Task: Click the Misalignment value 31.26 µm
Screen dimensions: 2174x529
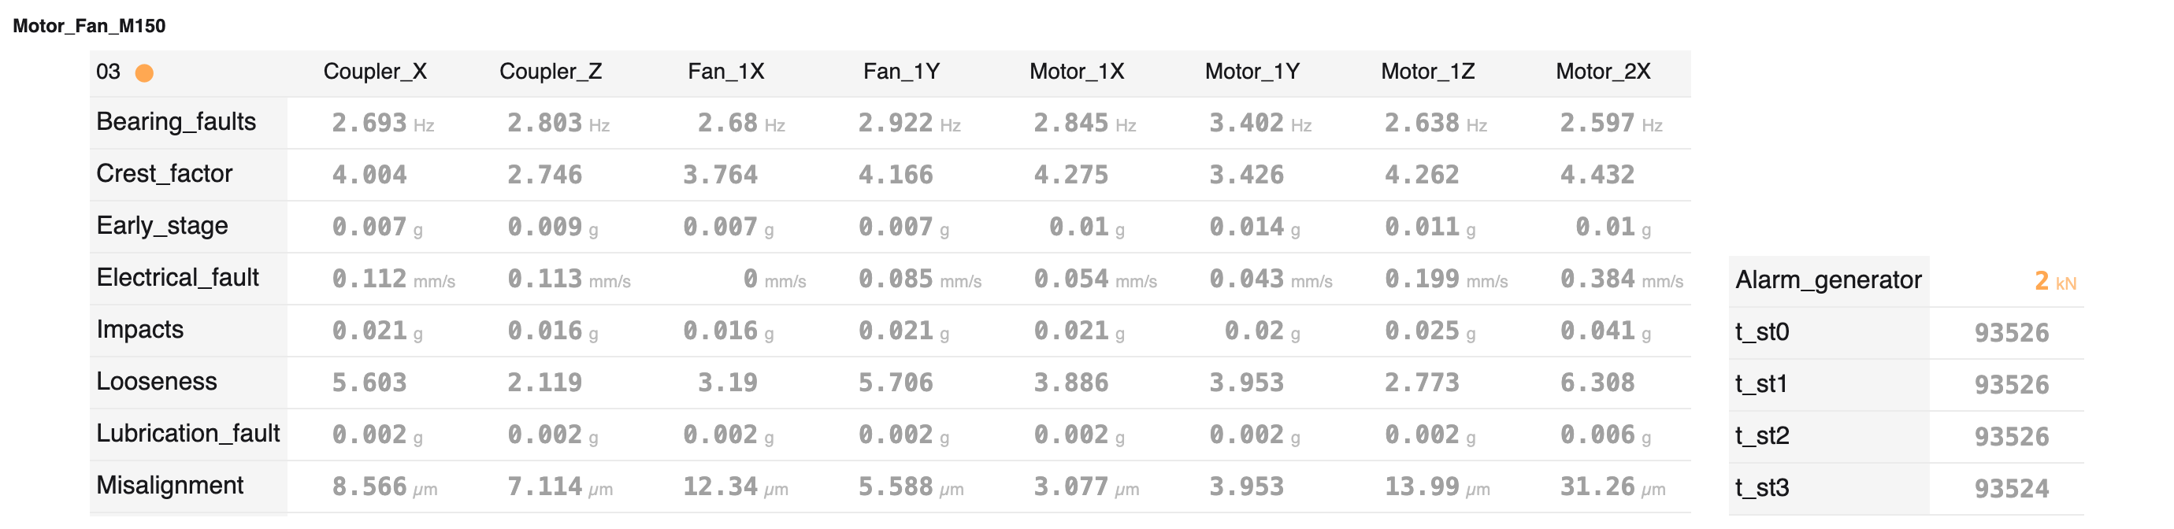Action: [1612, 486]
